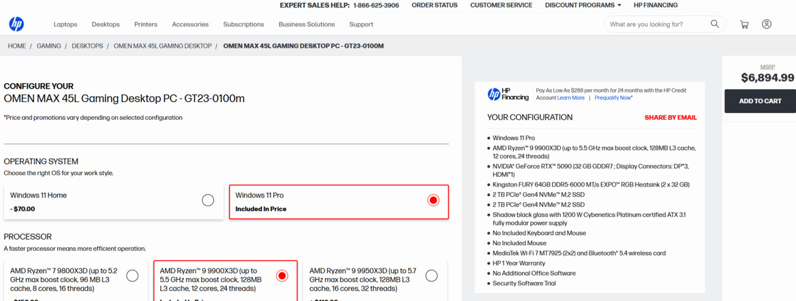796x301 pixels.
Task: Open the Customer Service link
Action: coord(501,5)
